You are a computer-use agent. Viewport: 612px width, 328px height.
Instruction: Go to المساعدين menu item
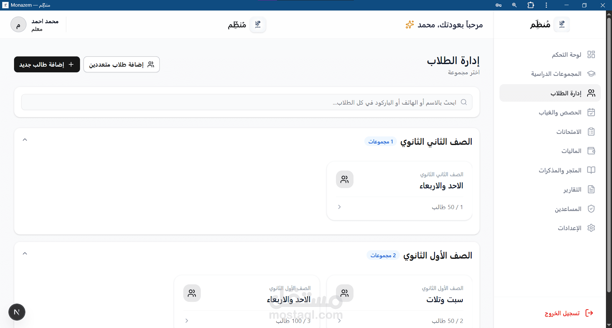(550, 209)
